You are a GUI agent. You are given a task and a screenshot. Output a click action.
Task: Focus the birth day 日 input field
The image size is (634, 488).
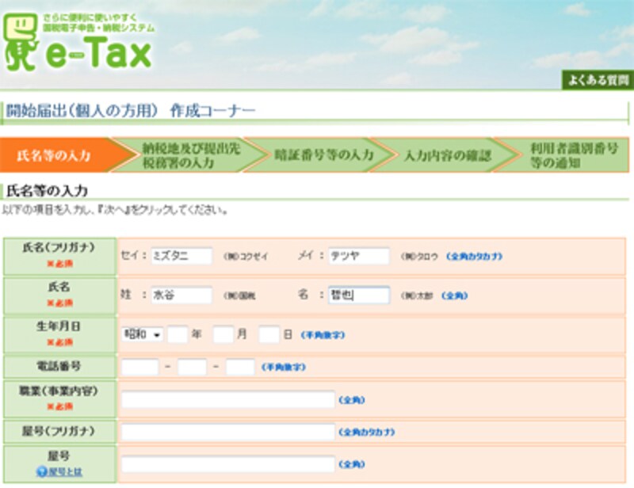(x=269, y=335)
